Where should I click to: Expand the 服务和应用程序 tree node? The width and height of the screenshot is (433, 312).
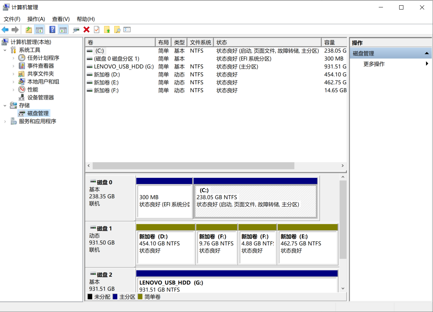(x=5, y=121)
